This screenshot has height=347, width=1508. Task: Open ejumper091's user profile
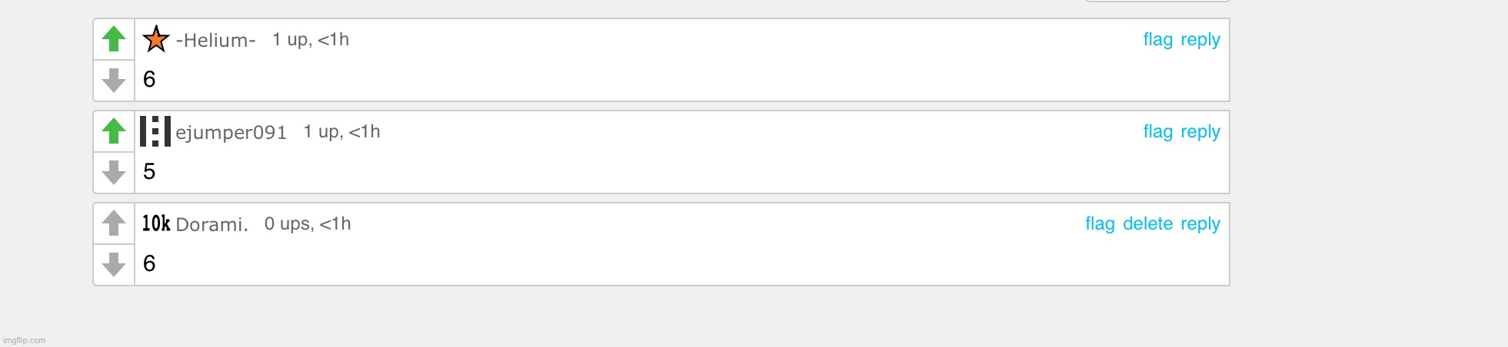(x=231, y=132)
